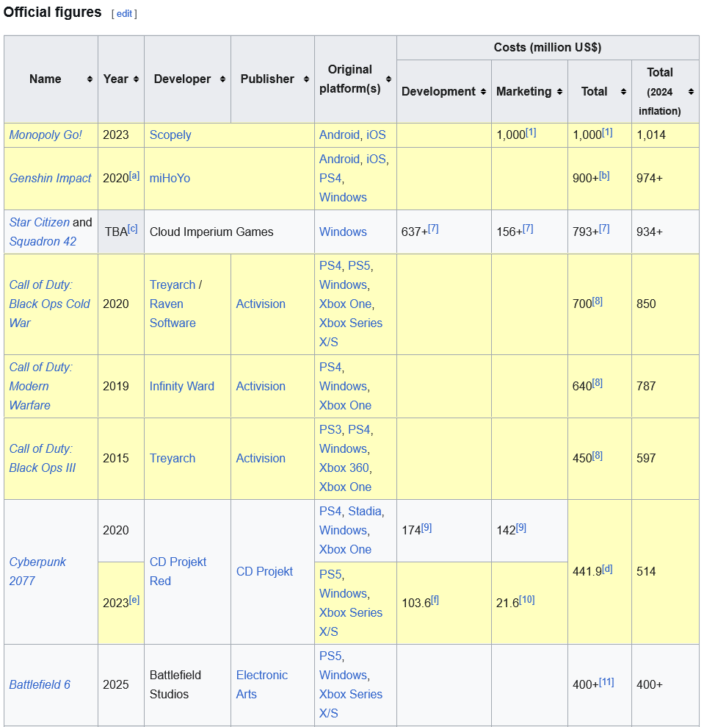Open the miHoYo developer link
This screenshot has width=704, height=727.
(x=170, y=178)
